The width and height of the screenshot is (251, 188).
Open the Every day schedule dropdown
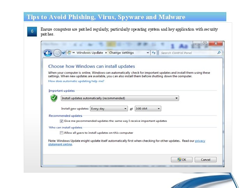[x=109, y=109]
